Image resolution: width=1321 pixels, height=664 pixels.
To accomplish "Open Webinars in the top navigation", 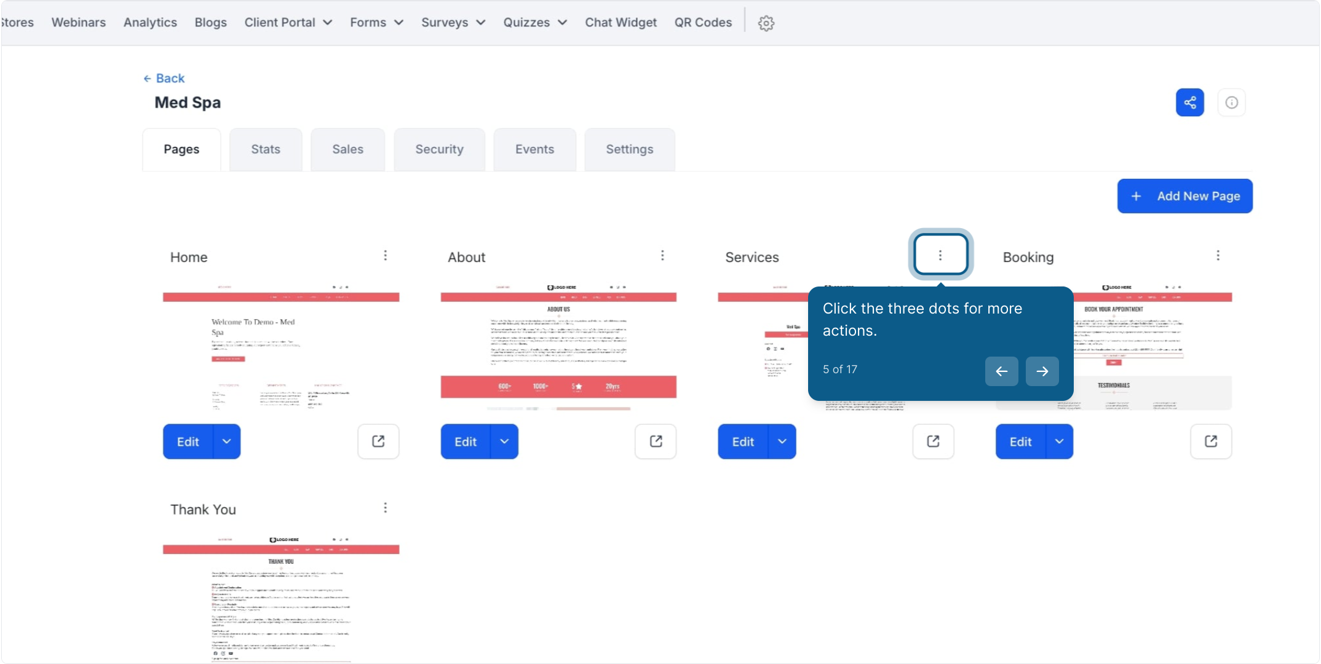I will [79, 23].
